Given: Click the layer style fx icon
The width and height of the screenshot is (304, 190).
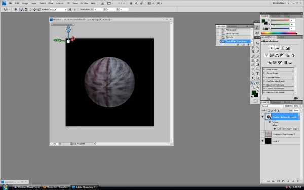Looking at the screenshot, I should [x=274, y=181].
